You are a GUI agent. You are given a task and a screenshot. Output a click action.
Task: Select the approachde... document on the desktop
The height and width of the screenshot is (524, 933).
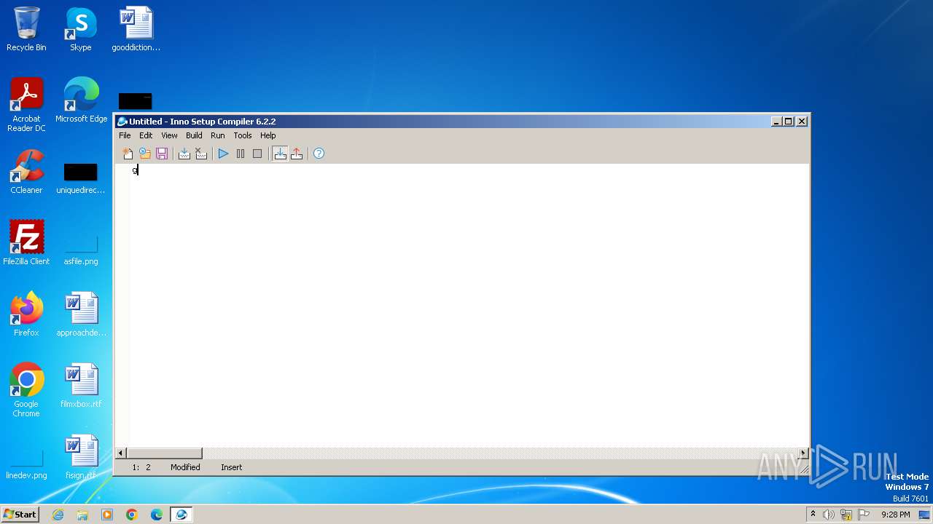[81, 314]
